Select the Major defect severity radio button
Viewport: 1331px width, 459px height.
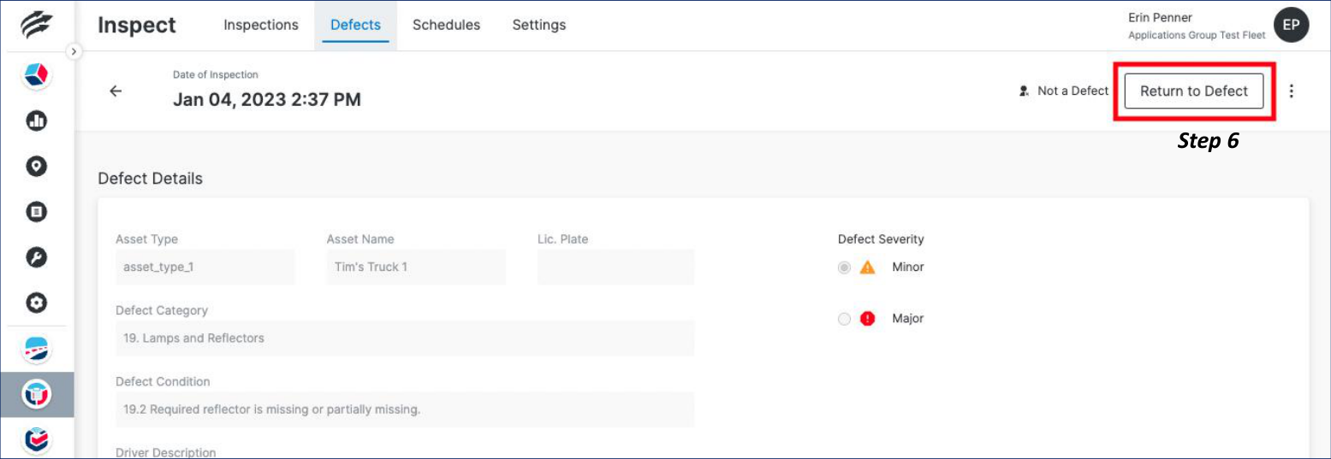pyautogui.click(x=845, y=319)
